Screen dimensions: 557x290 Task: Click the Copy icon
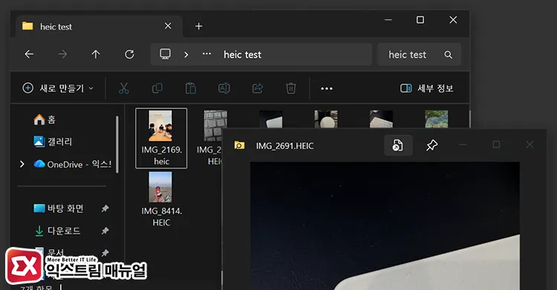[x=157, y=88]
